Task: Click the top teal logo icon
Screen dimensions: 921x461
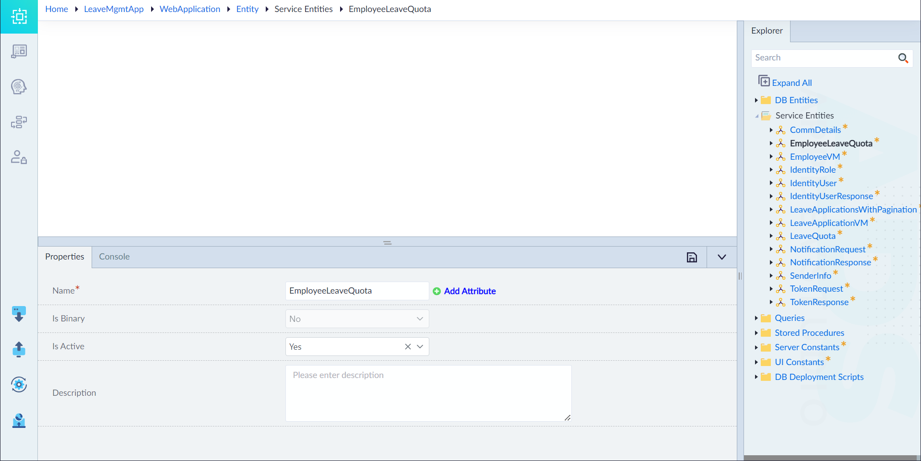Action: [x=19, y=17]
